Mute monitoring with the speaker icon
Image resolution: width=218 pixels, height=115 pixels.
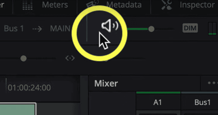(x=110, y=26)
